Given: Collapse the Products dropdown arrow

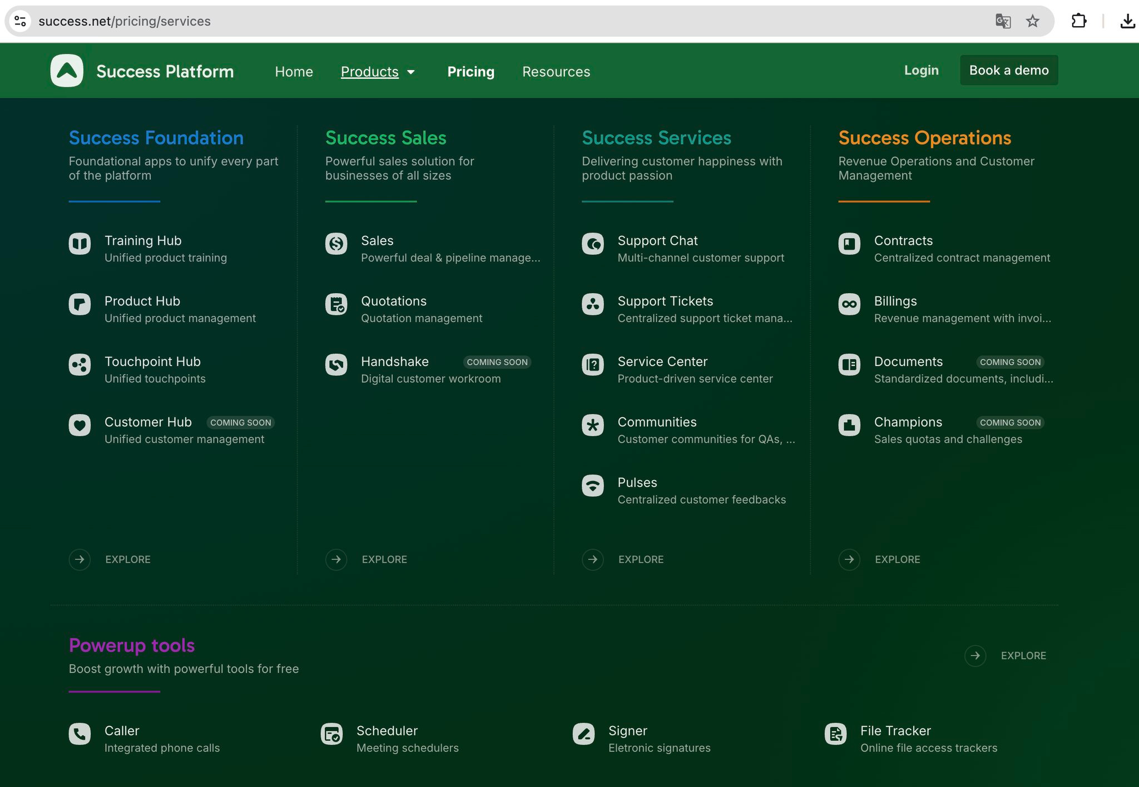Looking at the screenshot, I should point(411,72).
